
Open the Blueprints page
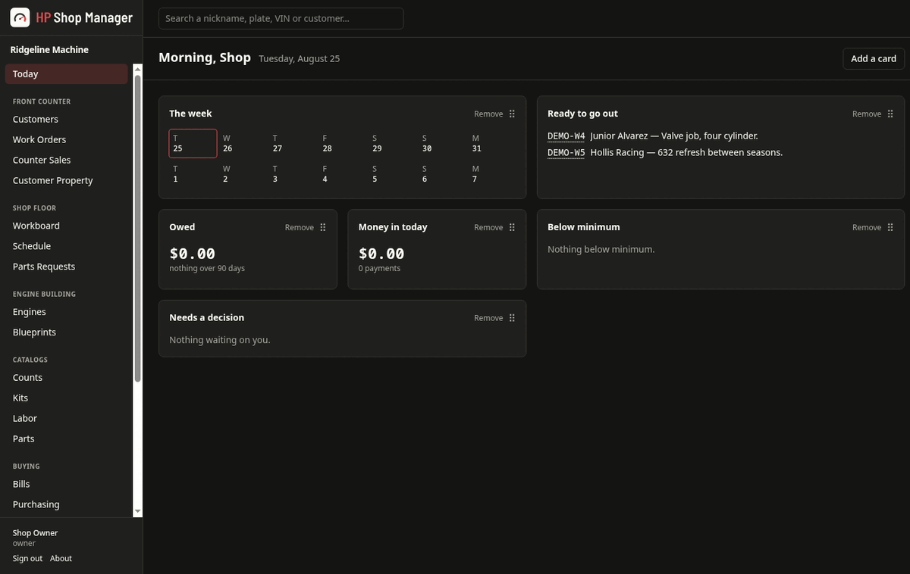pos(66,332)
